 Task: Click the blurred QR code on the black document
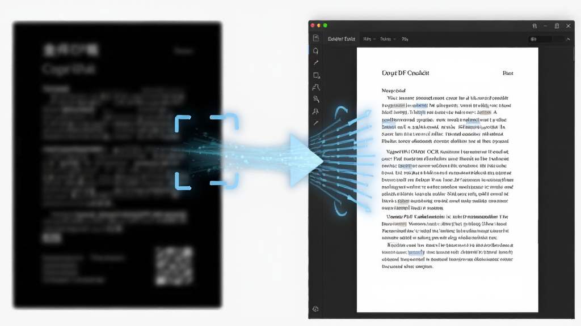pos(174,266)
